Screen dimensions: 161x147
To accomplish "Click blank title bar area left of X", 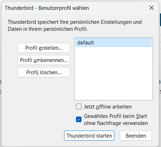I will [118, 8].
